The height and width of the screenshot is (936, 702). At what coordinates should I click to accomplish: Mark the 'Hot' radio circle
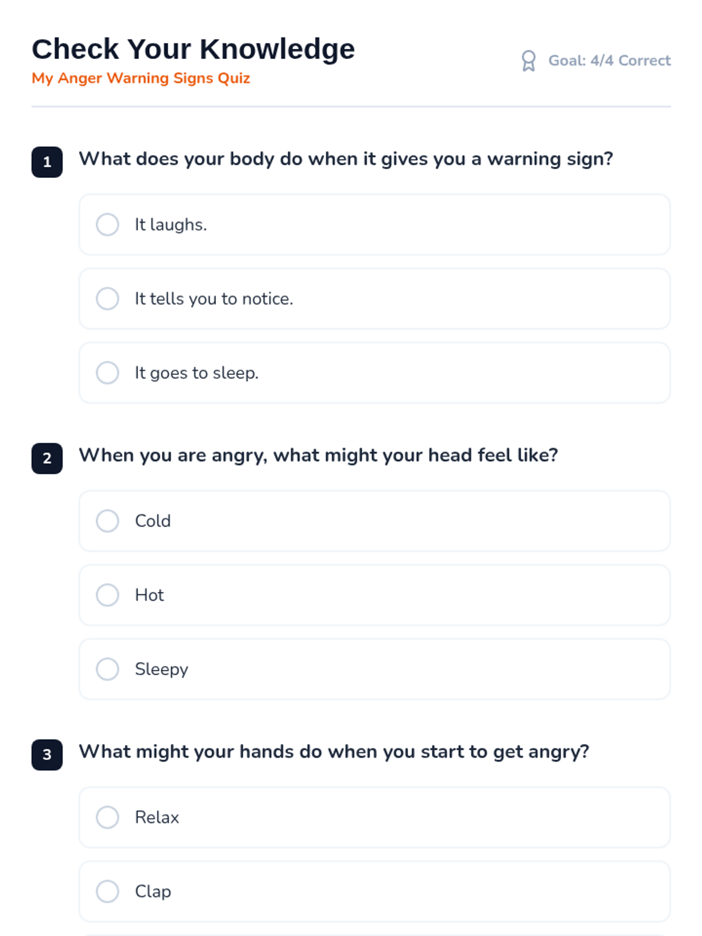coord(108,595)
